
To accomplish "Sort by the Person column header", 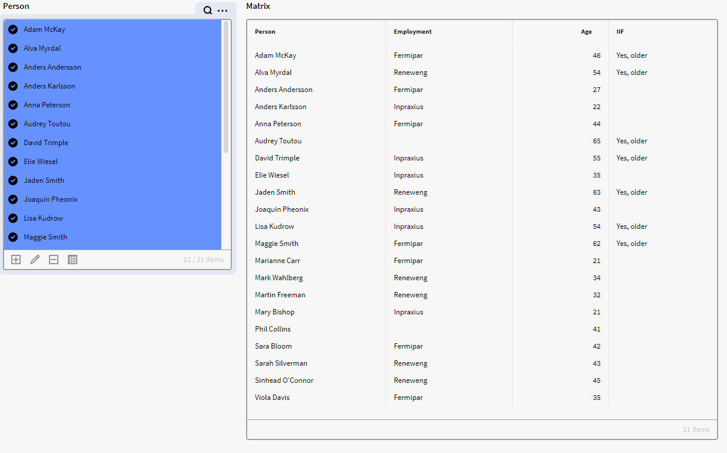I will [265, 32].
